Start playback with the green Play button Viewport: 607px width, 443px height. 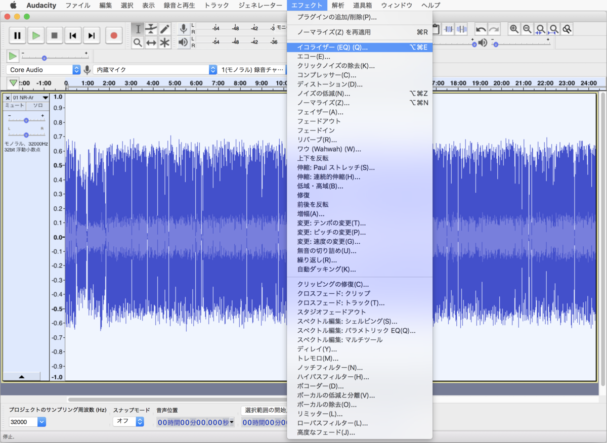pos(36,35)
